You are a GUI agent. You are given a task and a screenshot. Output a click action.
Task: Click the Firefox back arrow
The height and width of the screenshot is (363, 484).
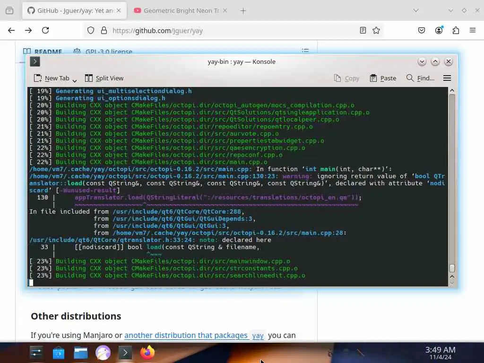pyautogui.click(x=11, y=30)
